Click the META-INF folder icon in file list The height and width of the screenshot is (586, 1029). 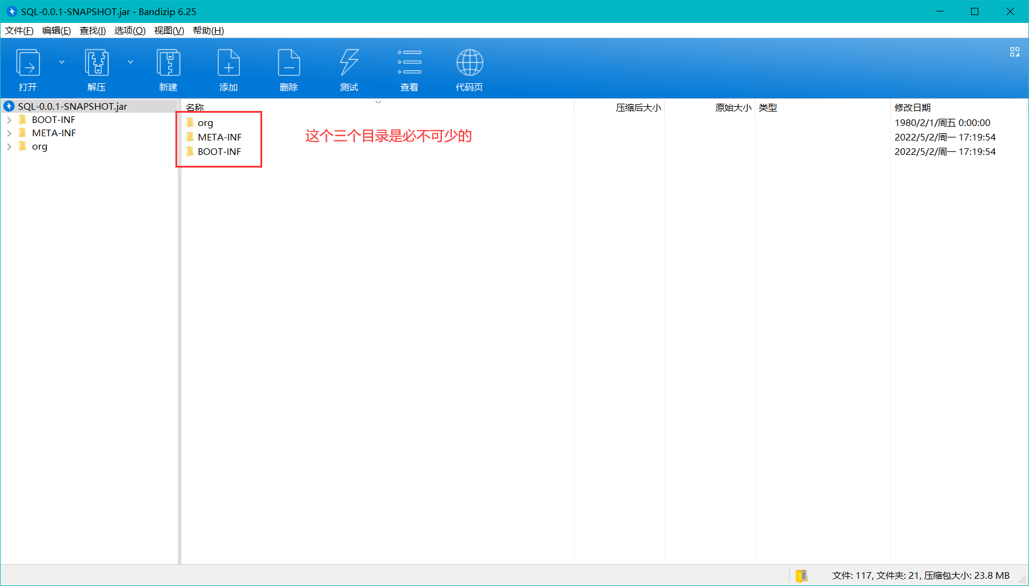[190, 137]
